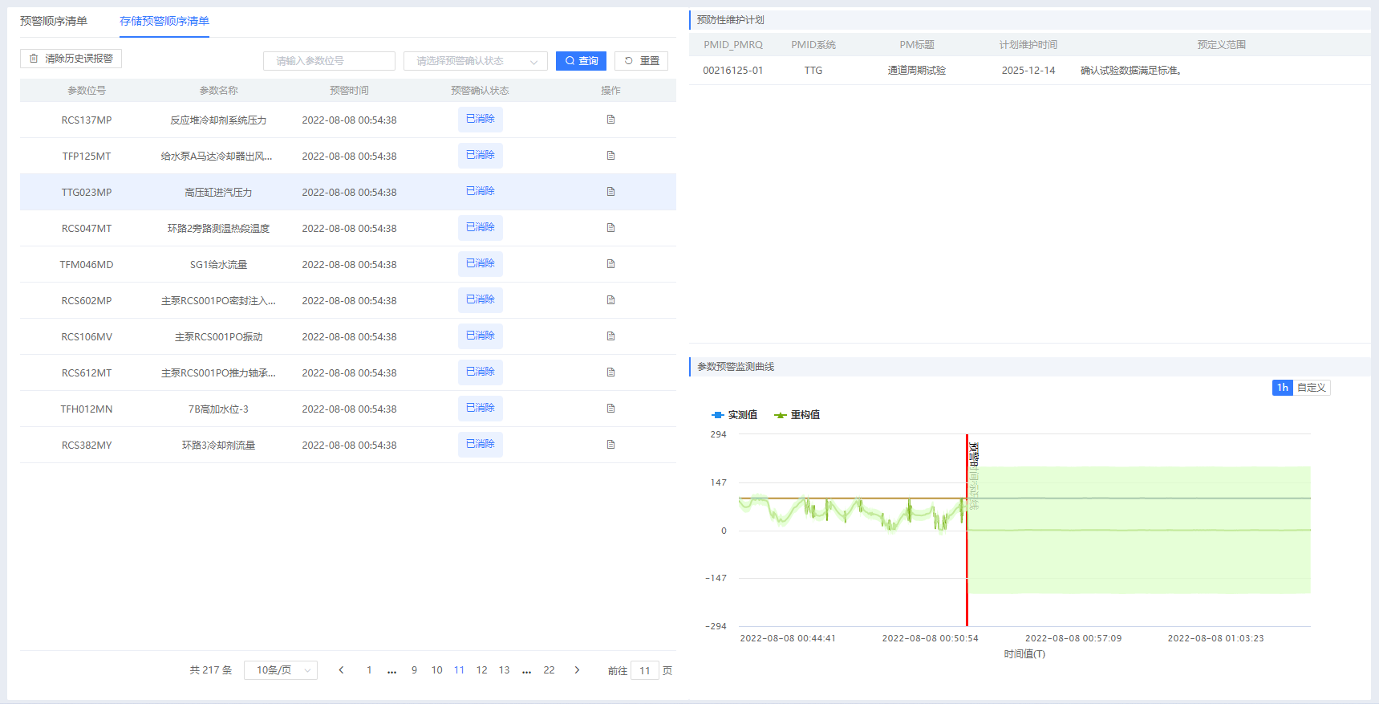The width and height of the screenshot is (1379, 704).
Task: Click 清除历史误报警 button
Action: coord(71,59)
